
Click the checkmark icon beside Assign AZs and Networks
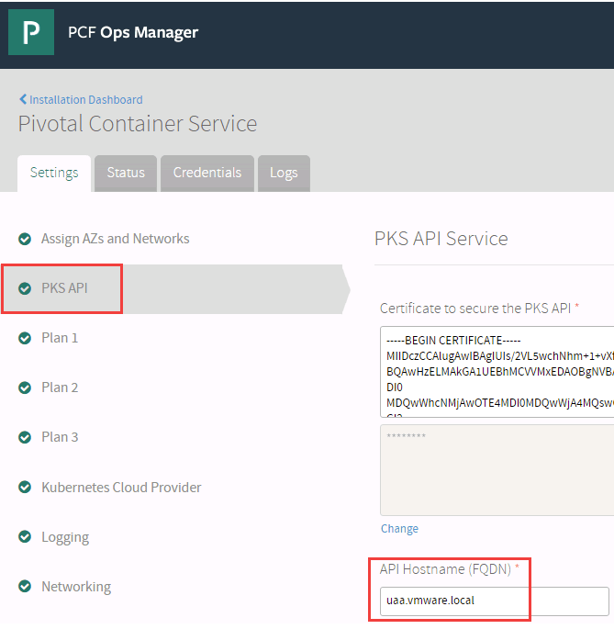(x=25, y=239)
